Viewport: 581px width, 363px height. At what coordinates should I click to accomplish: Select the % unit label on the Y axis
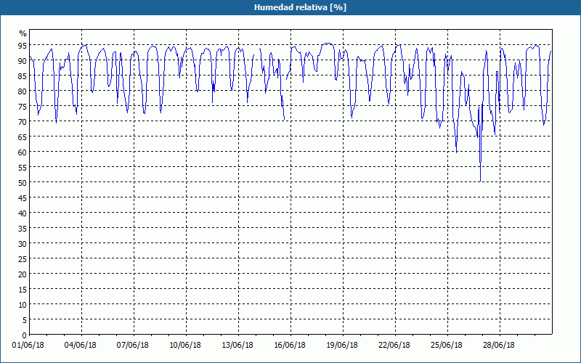(23, 33)
